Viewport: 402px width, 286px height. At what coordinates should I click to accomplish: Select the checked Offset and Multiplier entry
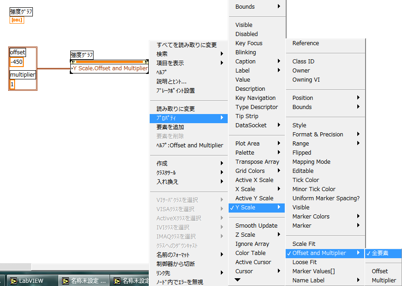(x=325, y=253)
